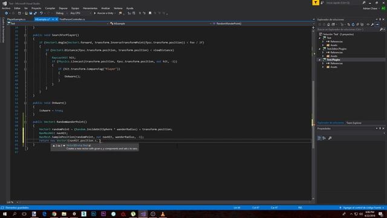This screenshot has width=387, height=218.
Task: Click the Properties wrench icon in Solution Explorer toolbar
Action: tap(372, 24)
